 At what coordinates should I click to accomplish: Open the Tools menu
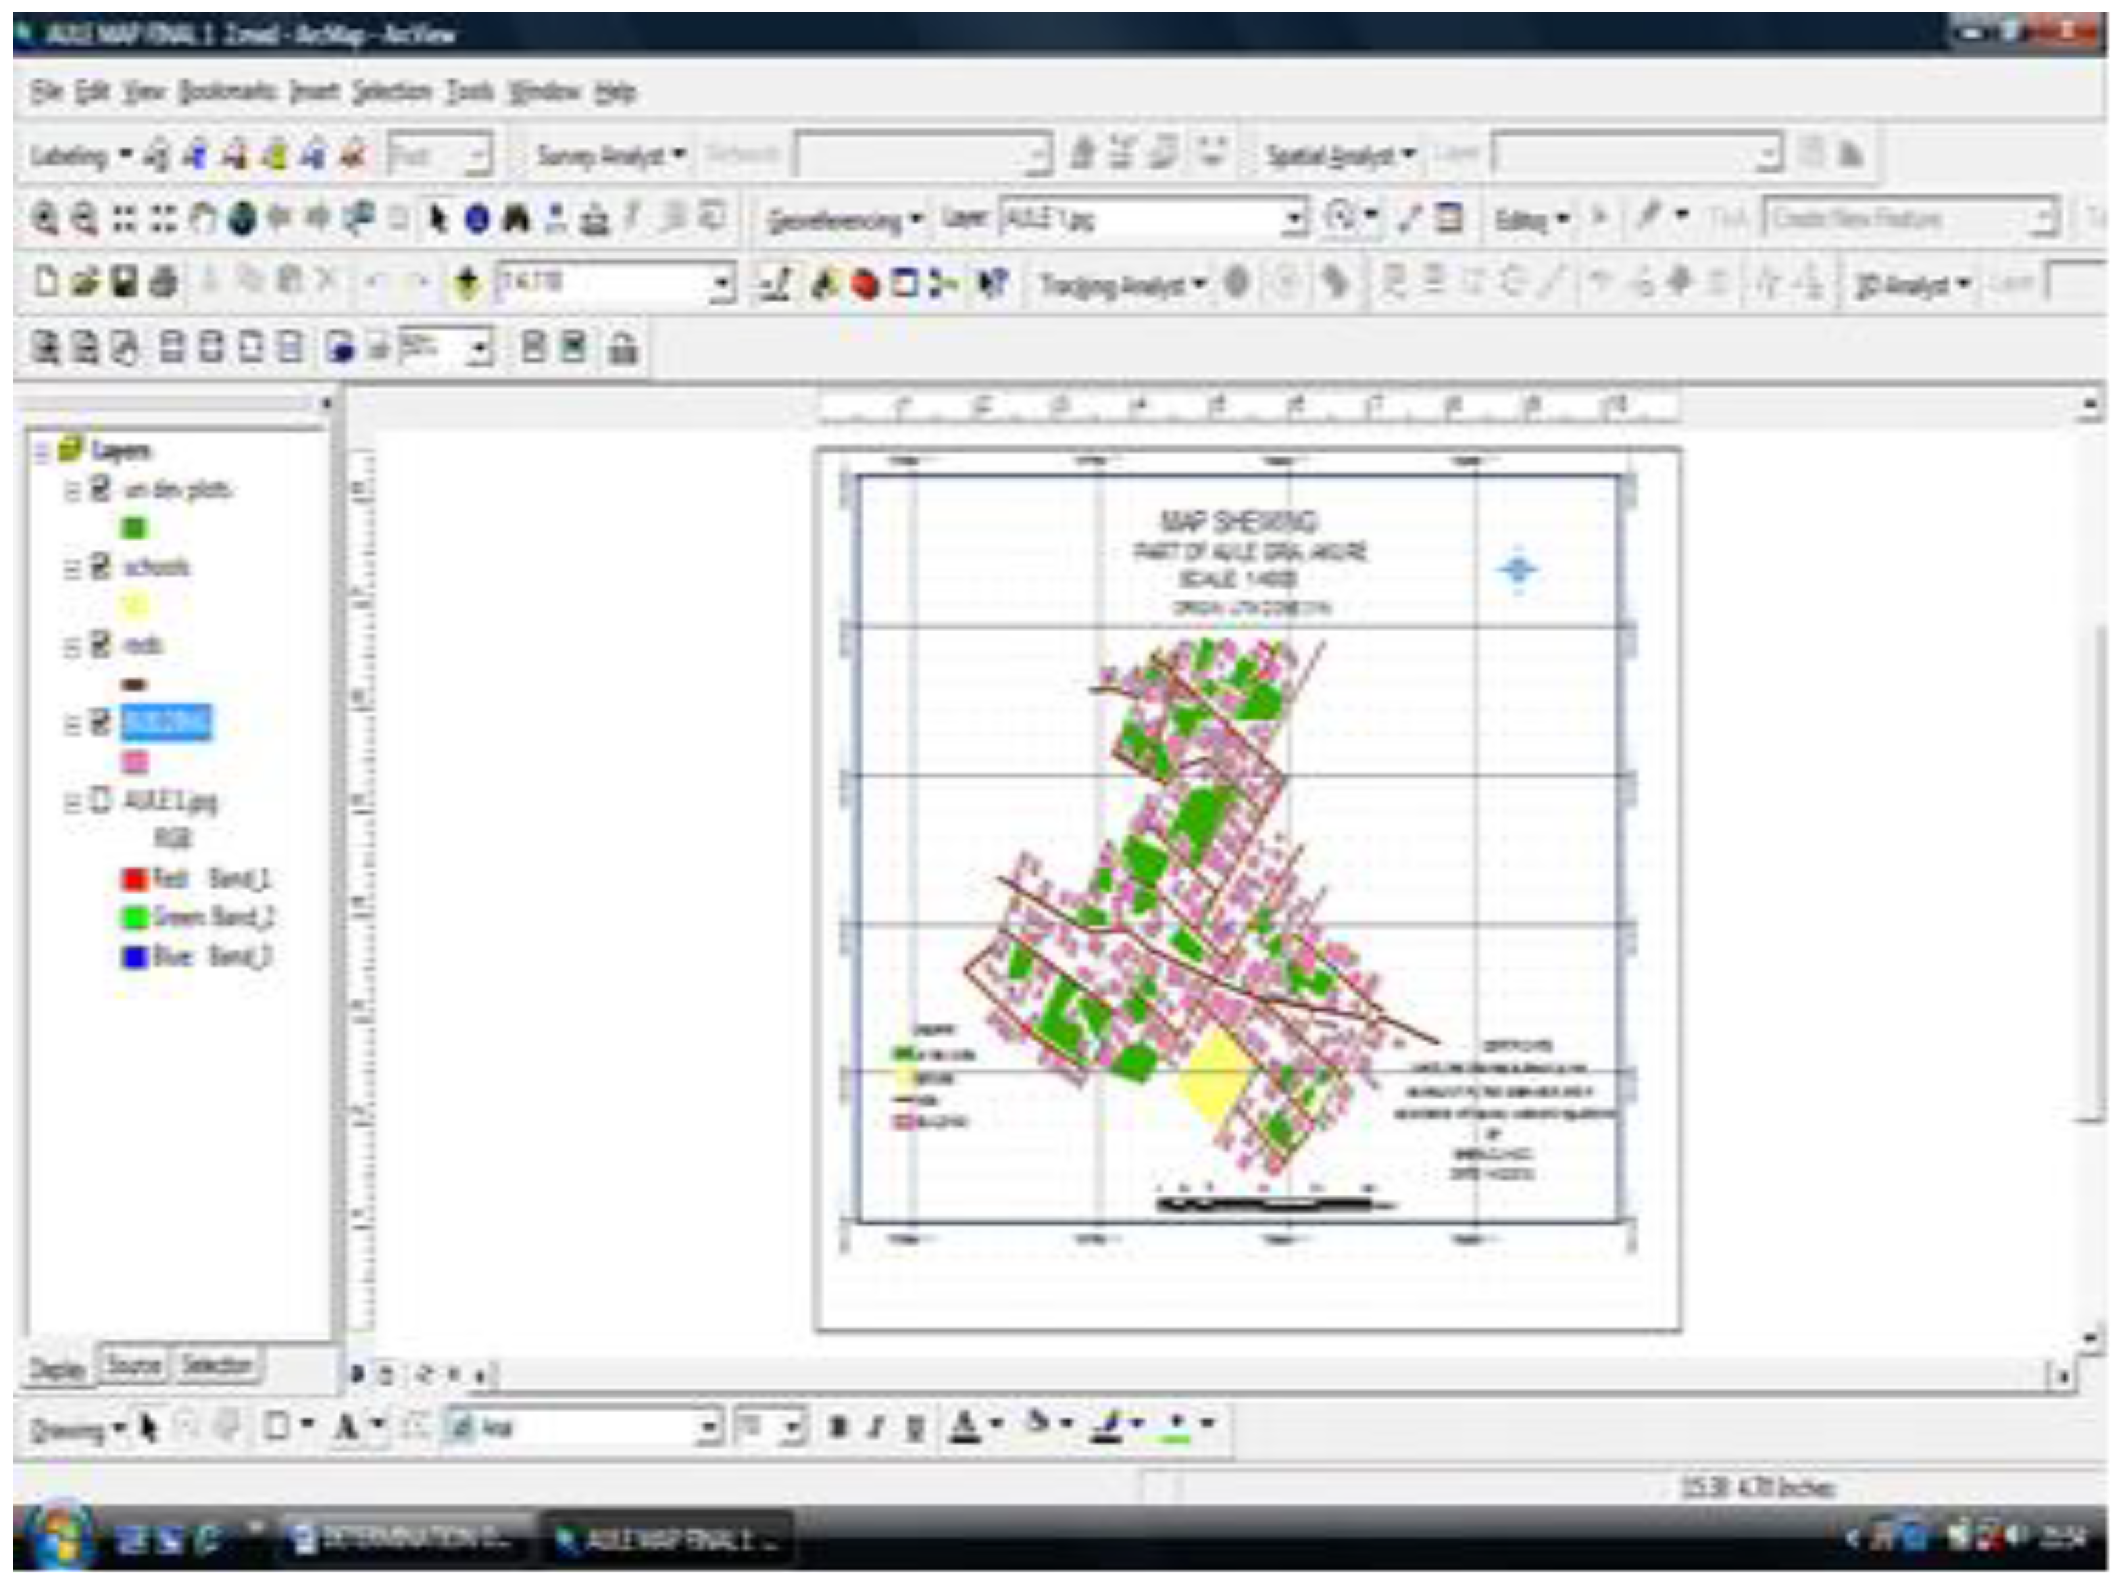pyautogui.click(x=469, y=91)
